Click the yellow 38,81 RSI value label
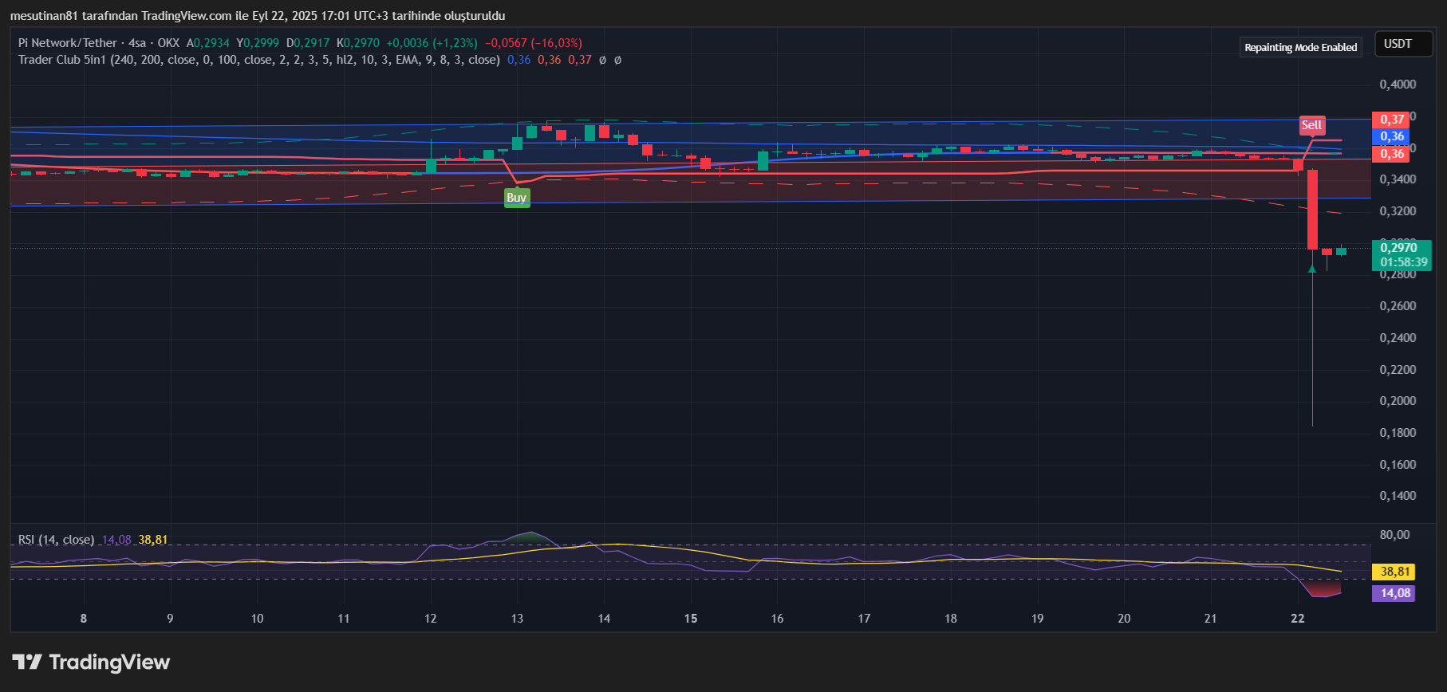1447x692 pixels. pyautogui.click(x=1394, y=572)
